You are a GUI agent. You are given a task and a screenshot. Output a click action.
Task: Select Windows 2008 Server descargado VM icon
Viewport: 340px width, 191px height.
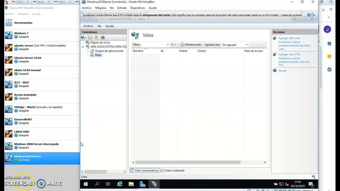click(x=8, y=146)
